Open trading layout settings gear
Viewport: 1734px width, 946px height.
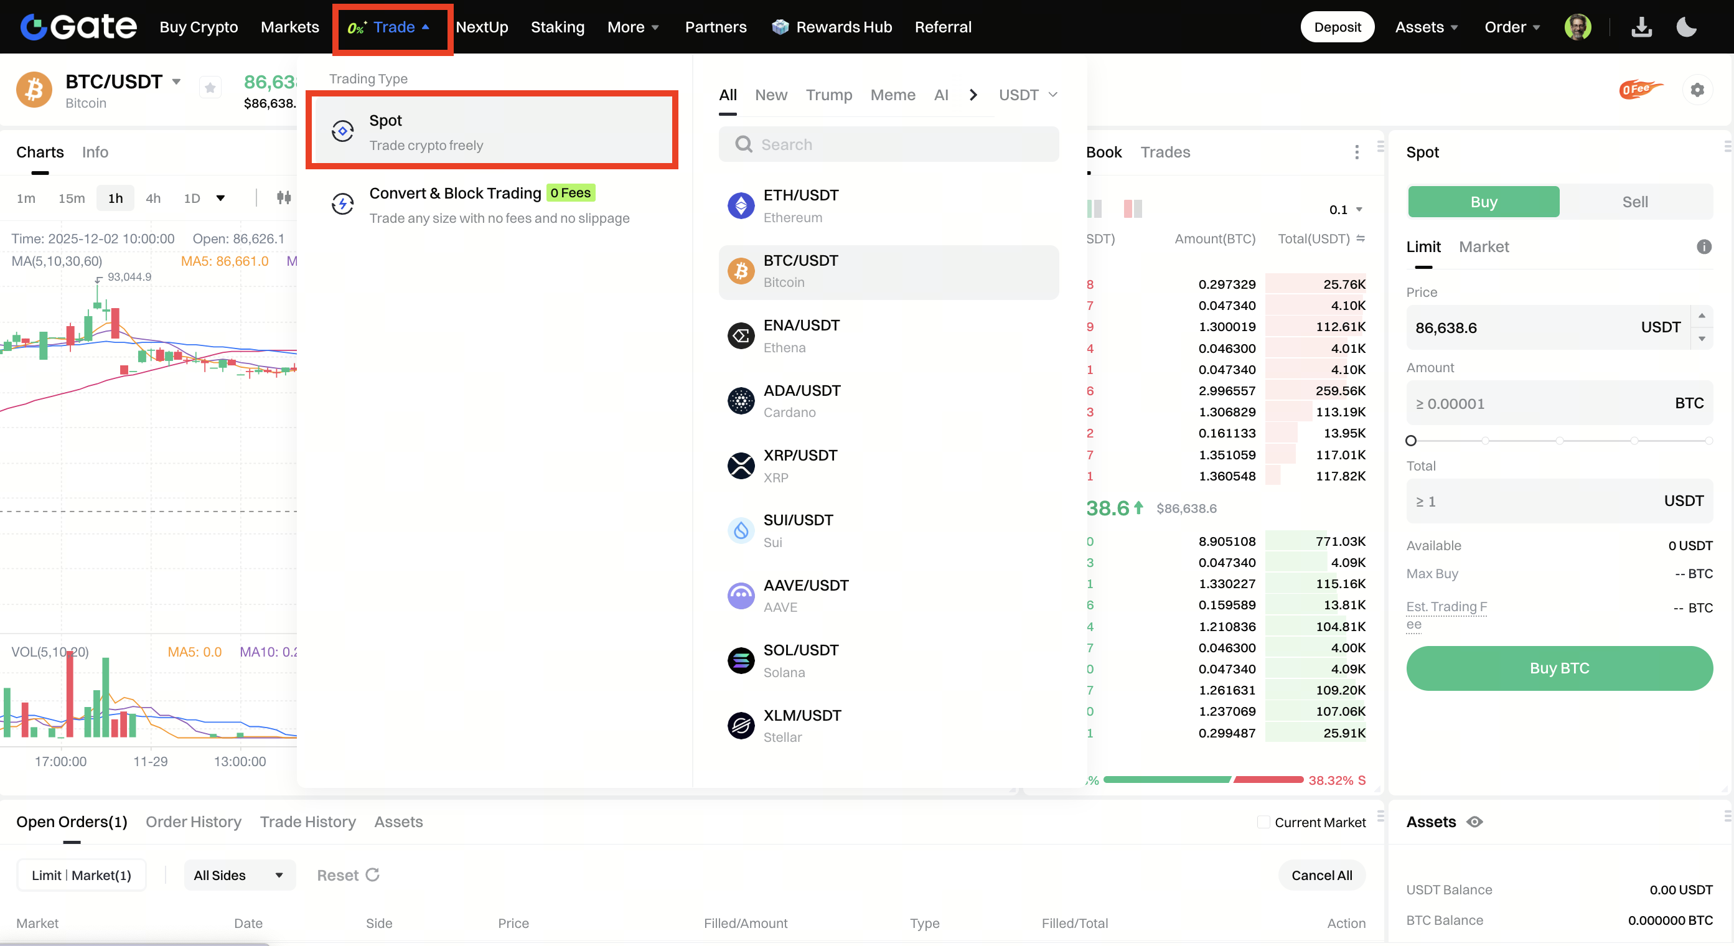[1697, 90]
